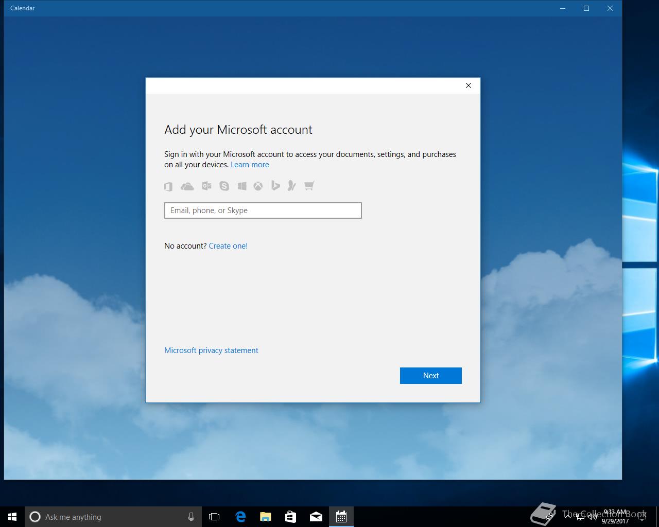Close the Add your Microsoft account dialog
This screenshot has height=527, width=659.
pyautogui.click(x=469, y=85)
